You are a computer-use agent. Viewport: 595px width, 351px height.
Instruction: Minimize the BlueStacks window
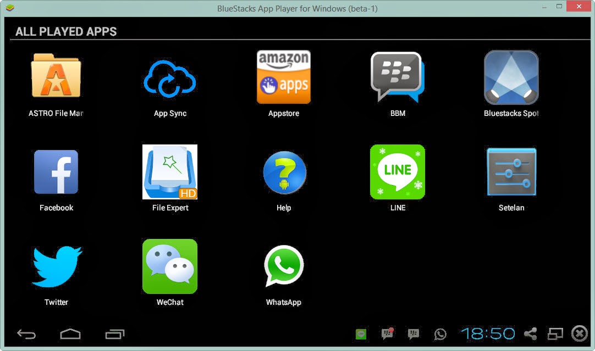544,7
